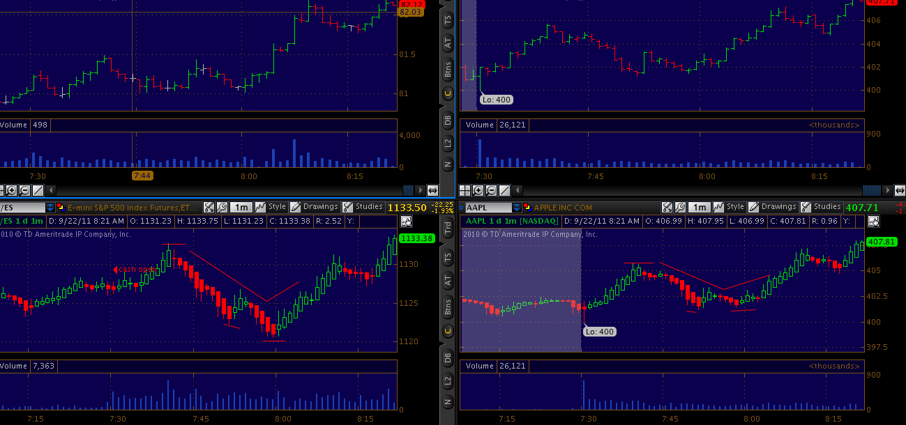Open Studies menu on AAPL chart

pyautogui.click(x=822, y=207)
